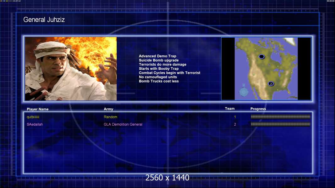This screenshot has height=188, width=335.
Task: Select the Player Name column header
Action: 38,109
